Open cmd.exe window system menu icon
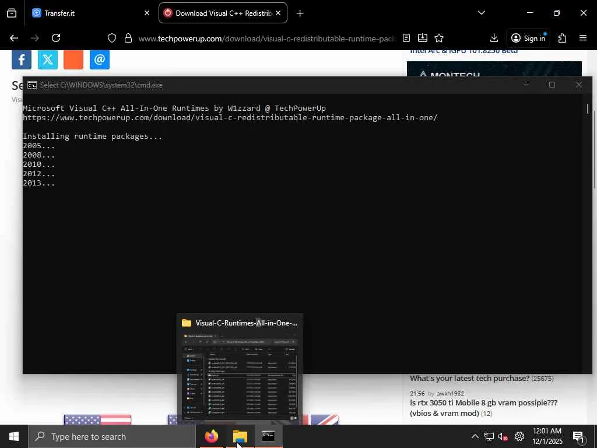The width and height of the screenshot is (597, 448). point(32,85)
